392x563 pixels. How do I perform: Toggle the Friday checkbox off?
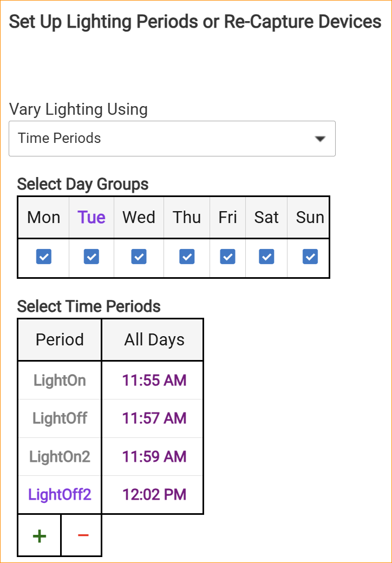click(x=228, y=257)
